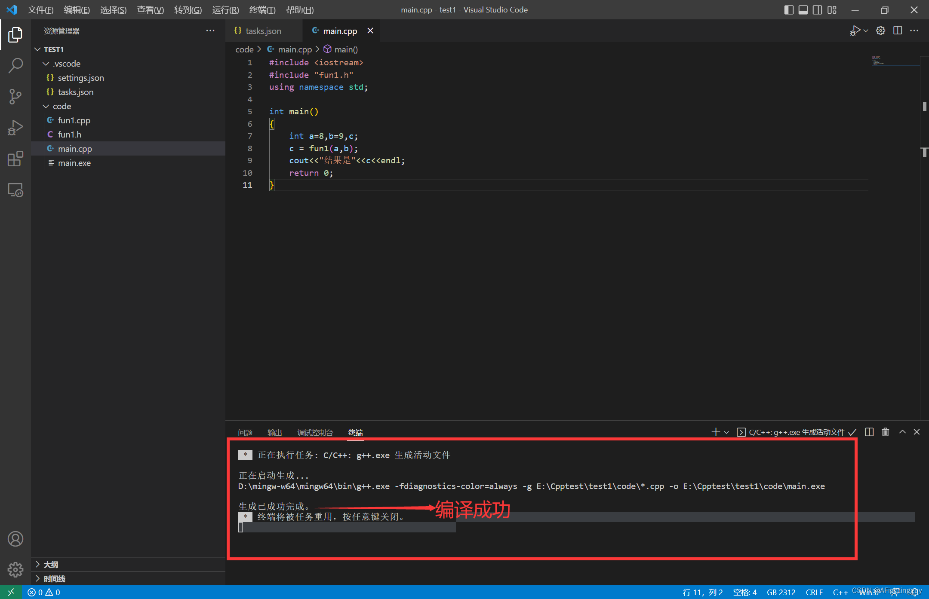Image resolution: width=929 pixels, height=599 pixels.
Task: Select main.exe in explorer
Action: coord(128,163)
